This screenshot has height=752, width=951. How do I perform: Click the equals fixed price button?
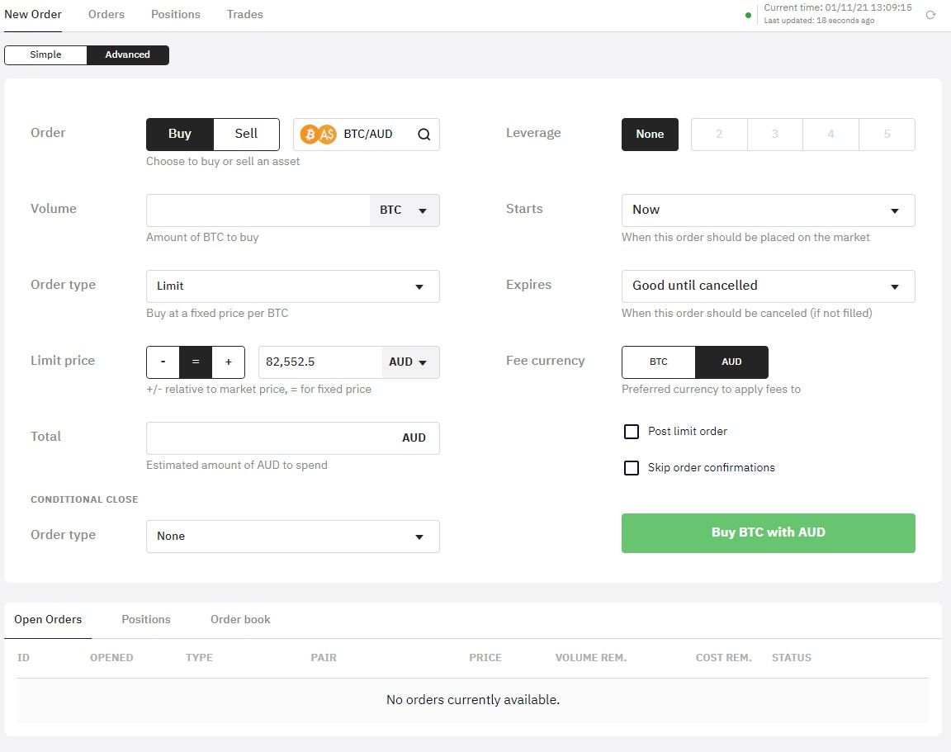tap(196, 362)
